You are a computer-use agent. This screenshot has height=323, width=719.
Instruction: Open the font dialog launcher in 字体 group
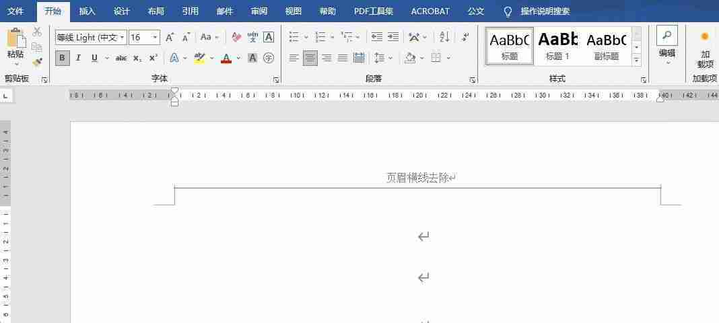point(277,79)
